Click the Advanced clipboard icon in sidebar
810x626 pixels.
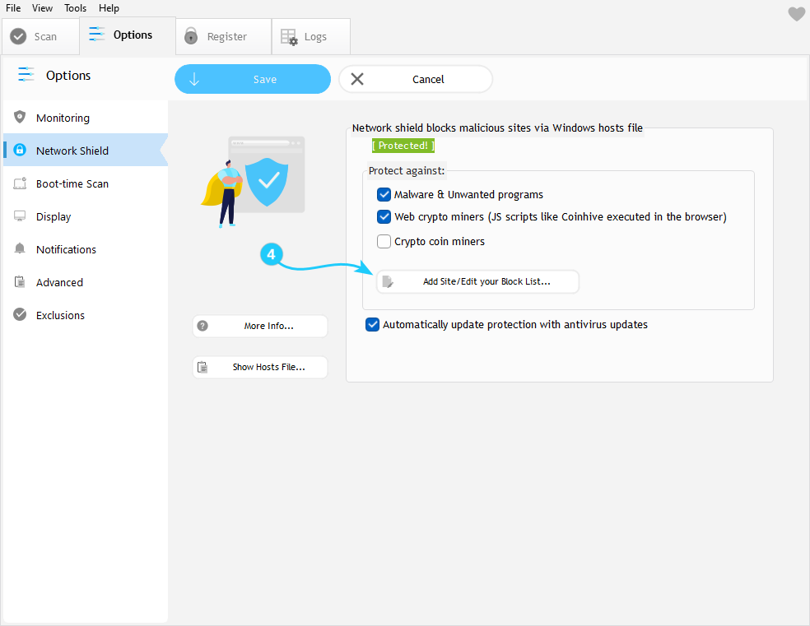click(x=20, y=282)
